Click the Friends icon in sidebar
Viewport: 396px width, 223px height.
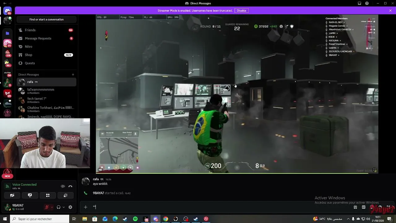[21, 30]
